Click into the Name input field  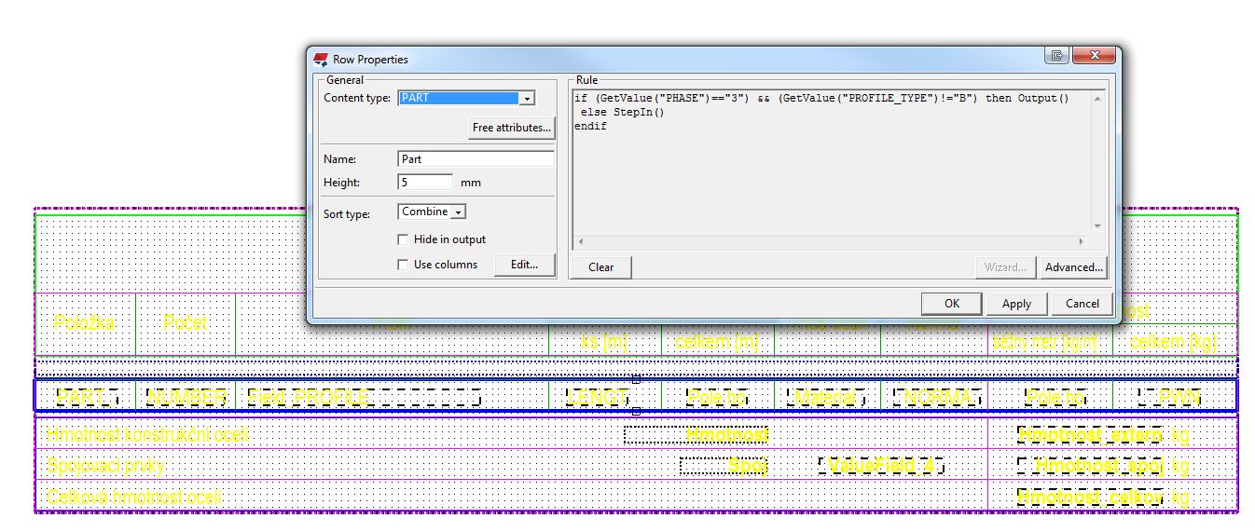pyautogui.click(x=476, y=159)
